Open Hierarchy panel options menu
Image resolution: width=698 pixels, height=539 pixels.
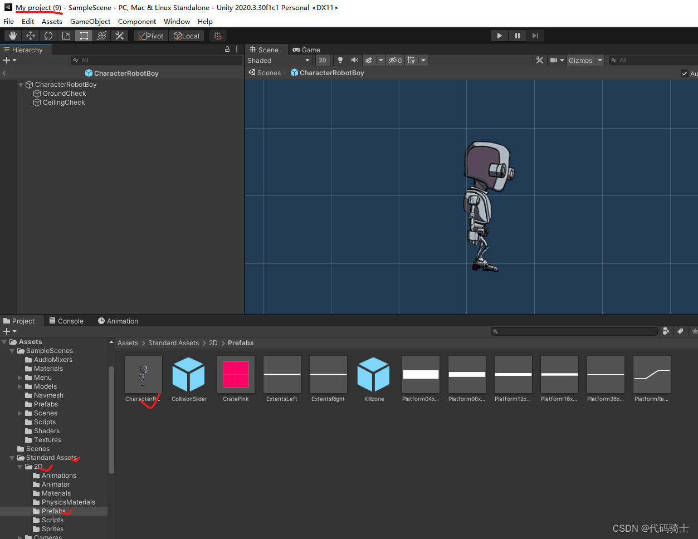click(237, 49)
